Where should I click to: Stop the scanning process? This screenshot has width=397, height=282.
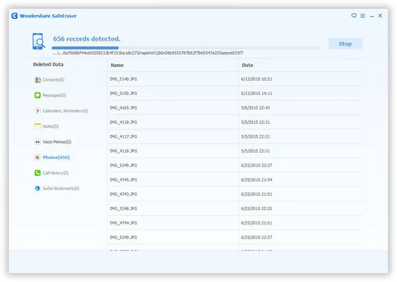coord(345,43)
